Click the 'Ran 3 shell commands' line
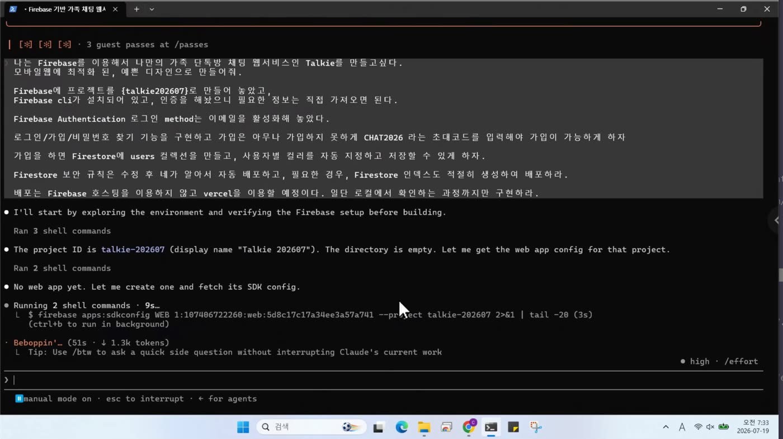This screenshot has width=783, height=439. [62, 231]
